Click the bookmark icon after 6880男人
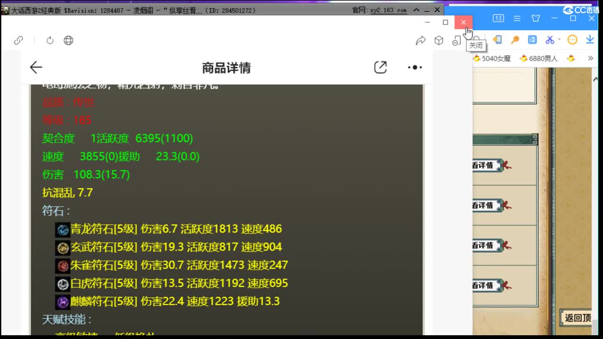603x339 pixels. [571, 58]
